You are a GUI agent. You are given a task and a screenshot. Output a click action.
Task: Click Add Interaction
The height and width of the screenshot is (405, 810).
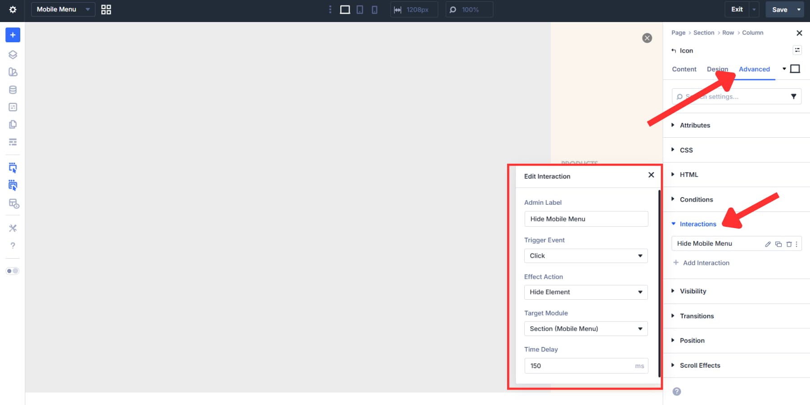(702, 262)
